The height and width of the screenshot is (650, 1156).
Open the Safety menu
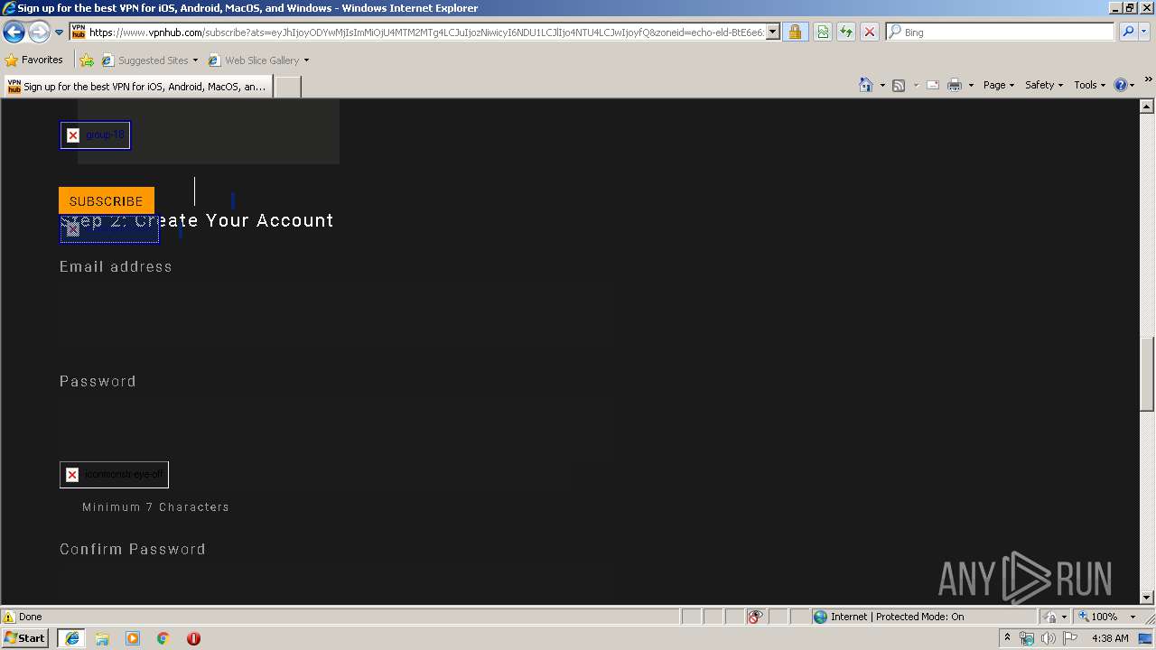point(1044,85)
